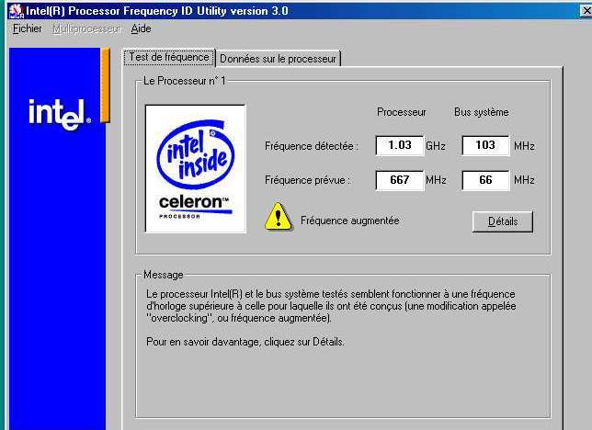Screen dimensions: 592x430
Task: Click the yellow warning triangle icon
Action: tap(279, 216)
